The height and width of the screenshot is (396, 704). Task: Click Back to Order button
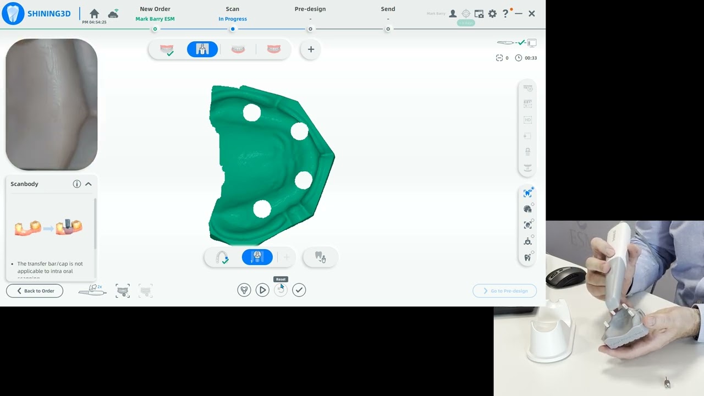coord(35,291)
